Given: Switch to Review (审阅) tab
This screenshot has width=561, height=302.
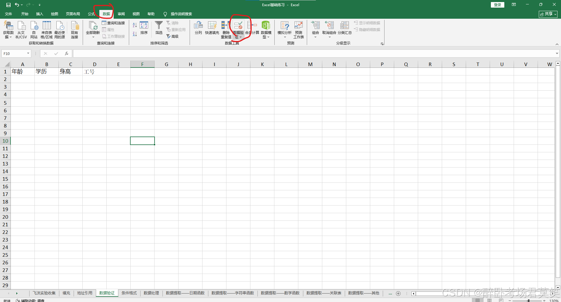Looking at the screenshot, I should (121, 14).
